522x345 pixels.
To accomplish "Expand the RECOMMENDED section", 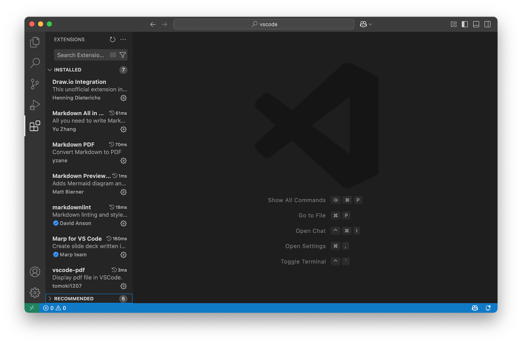I will pos(50,298).
